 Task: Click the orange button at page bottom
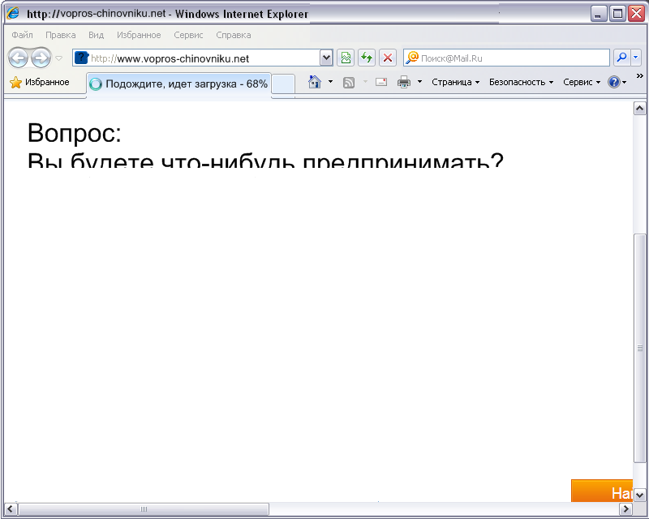click(602, 491)
